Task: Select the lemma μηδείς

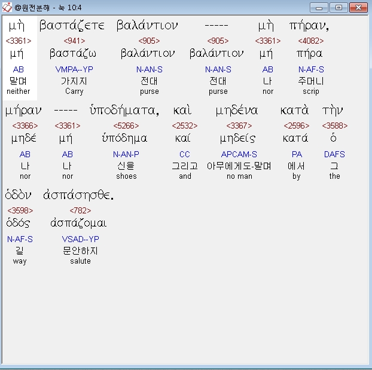Action: [237, 139]
